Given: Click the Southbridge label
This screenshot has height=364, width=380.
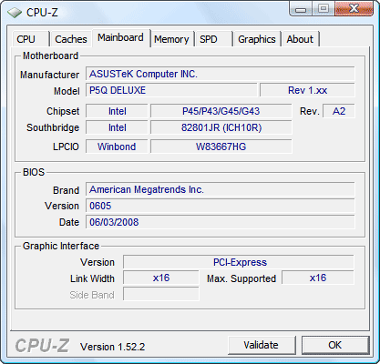Looking at the screenshot, I should (53, 127).
